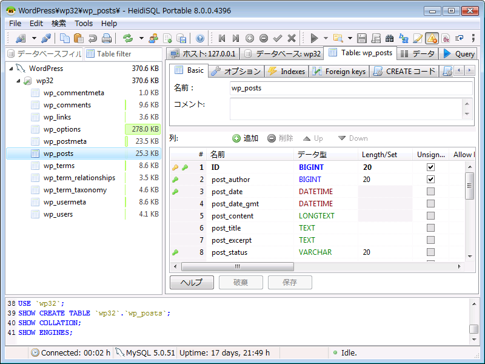Open the ホスト: 127.0.0.1 tab
The width and height of the screenshot is (485, 364).
pos(203,54)
